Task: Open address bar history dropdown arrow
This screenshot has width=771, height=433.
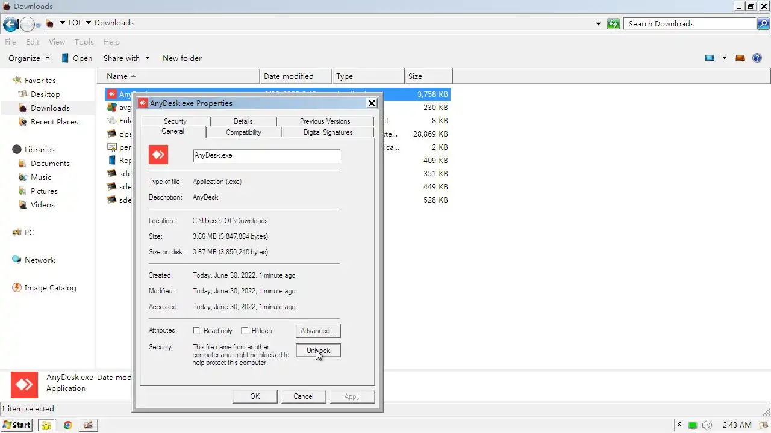Action: (x=598, y=24)
